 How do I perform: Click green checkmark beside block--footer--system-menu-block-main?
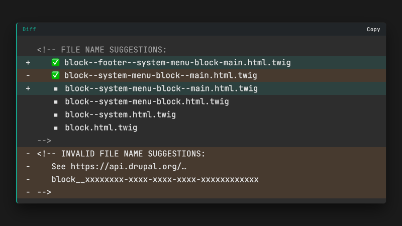[55, 62]
